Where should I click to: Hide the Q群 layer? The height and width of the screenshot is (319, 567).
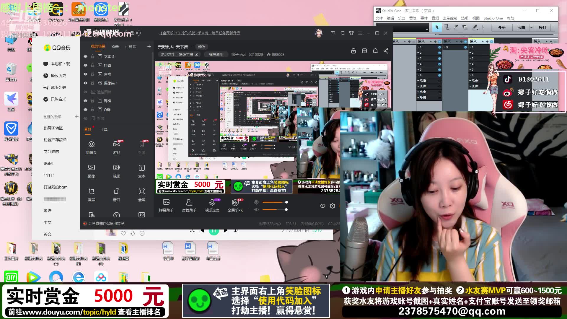(86, 110)
